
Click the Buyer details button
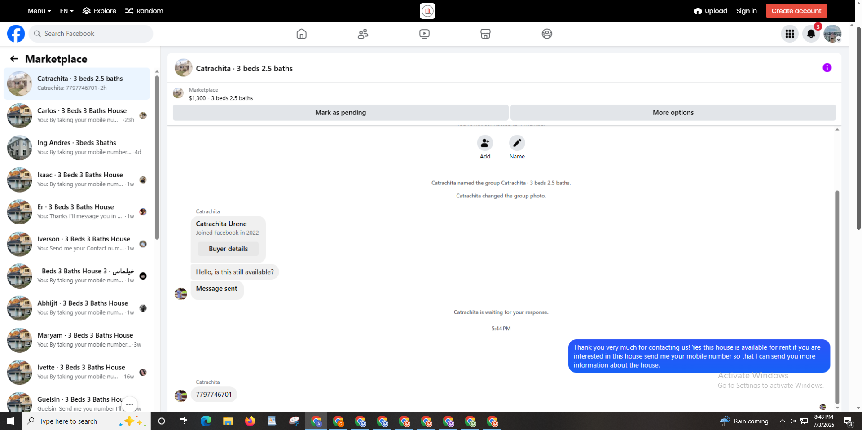point(228,249)
